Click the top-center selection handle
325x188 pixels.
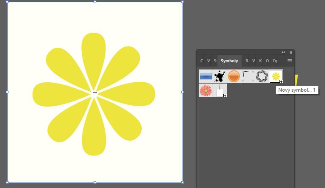click(95, 2)
